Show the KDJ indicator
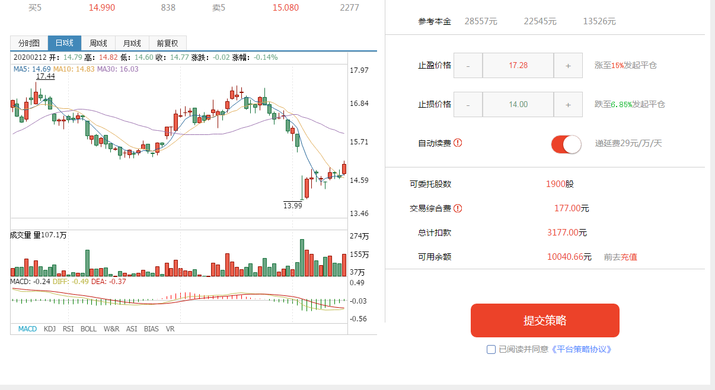 (50, 328)
